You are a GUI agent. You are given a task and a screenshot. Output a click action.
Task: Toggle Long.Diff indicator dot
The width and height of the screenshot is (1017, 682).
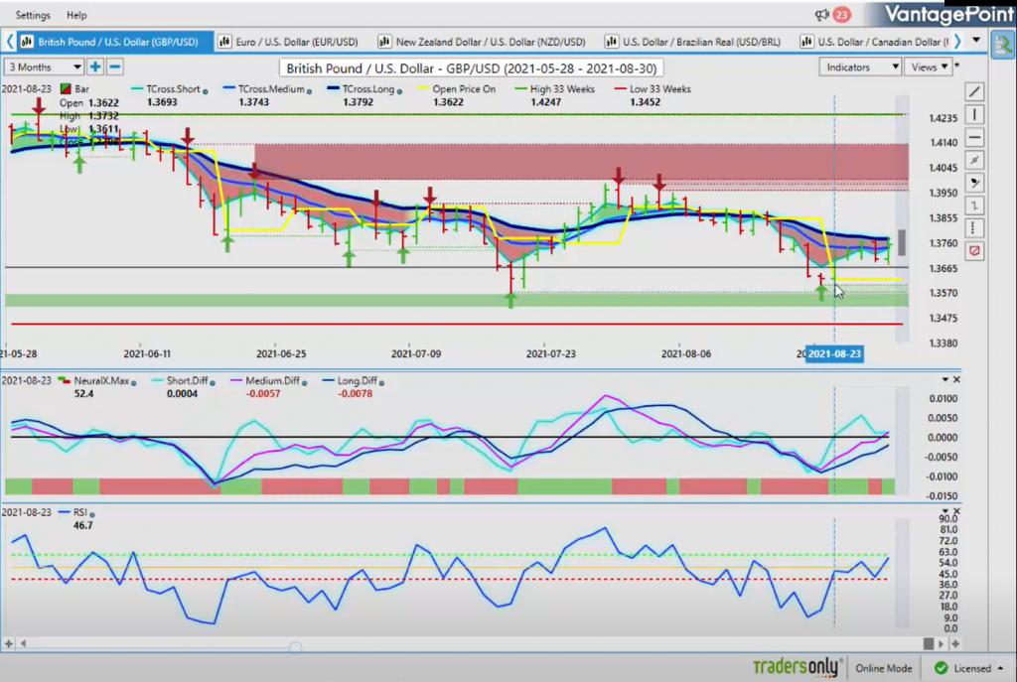tap(381, 383)
